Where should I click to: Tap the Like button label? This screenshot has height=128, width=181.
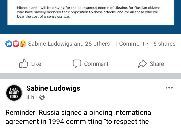click(x=36, y=64)
